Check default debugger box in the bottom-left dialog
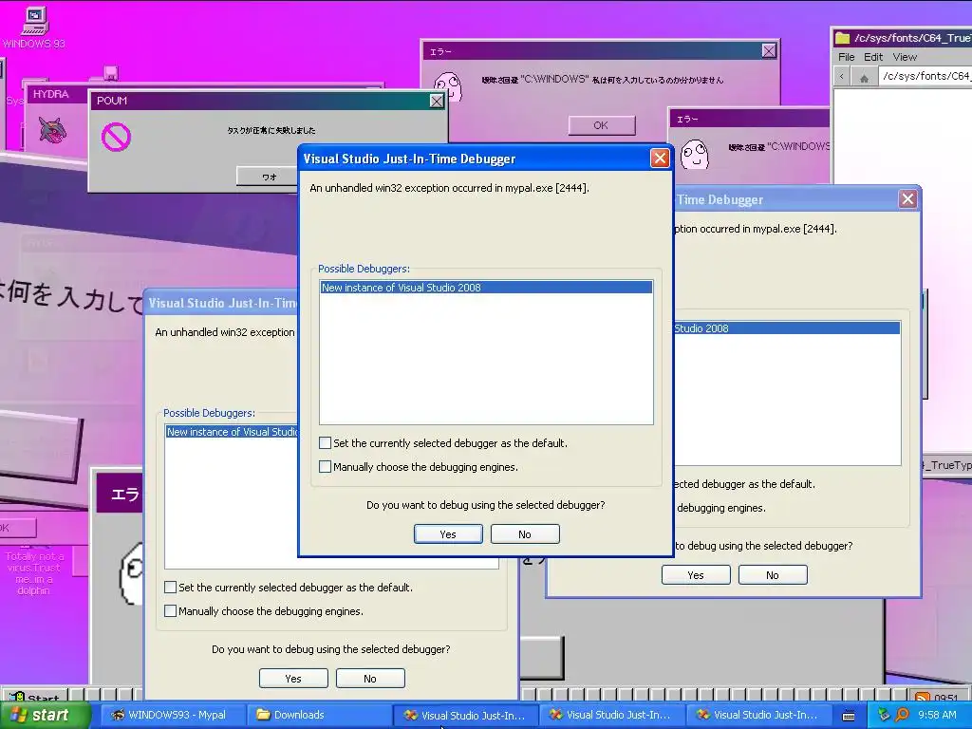Screen dimensions: 972x729 click(171, 587)
